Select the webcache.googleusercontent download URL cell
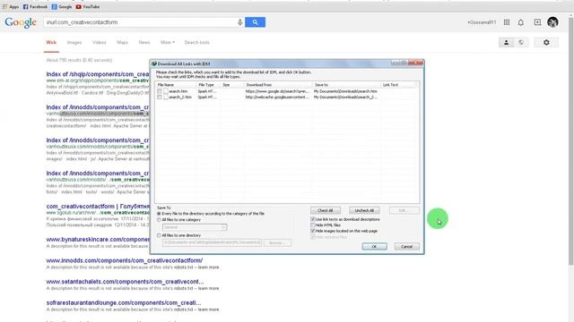 277,97
